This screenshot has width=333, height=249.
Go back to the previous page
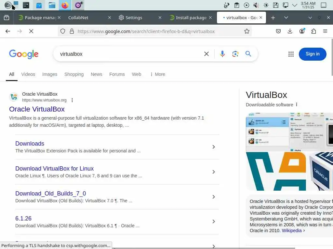(8, 31)
